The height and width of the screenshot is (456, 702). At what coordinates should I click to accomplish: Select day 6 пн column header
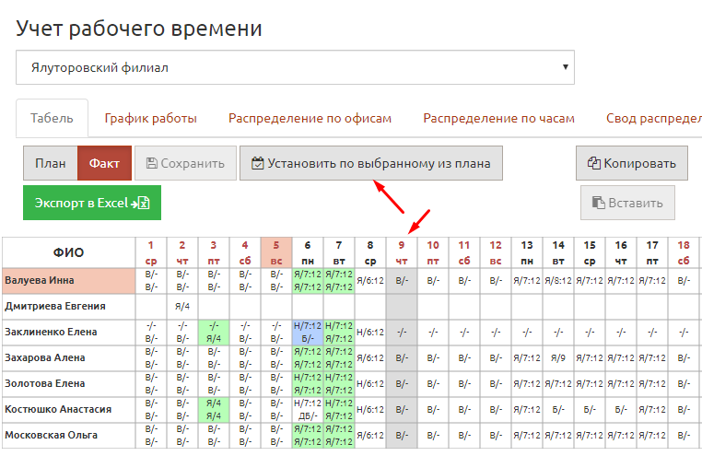pos(308,252)
